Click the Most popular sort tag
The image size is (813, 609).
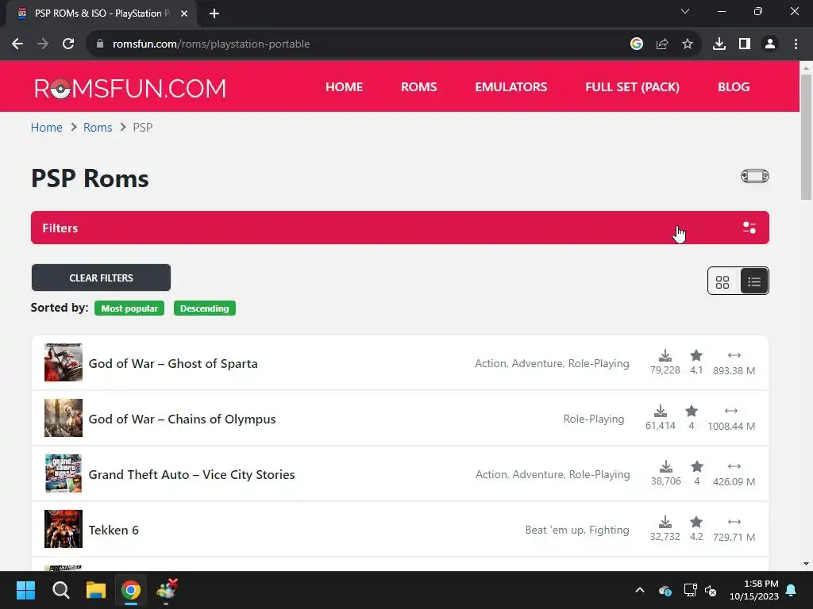pos(129,308)
